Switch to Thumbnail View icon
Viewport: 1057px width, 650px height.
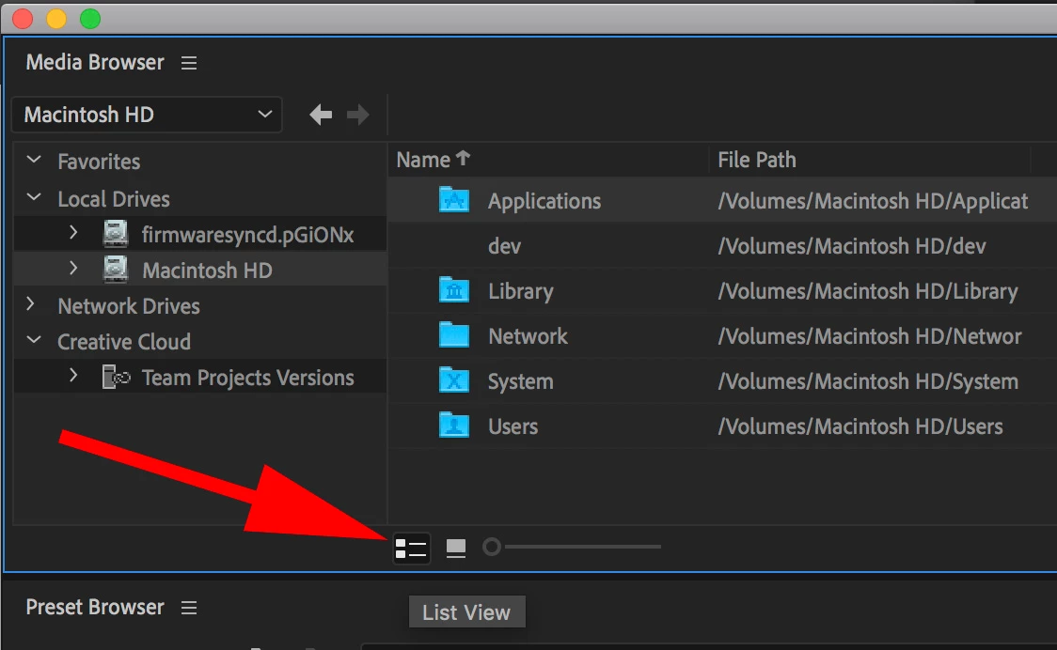456,549
